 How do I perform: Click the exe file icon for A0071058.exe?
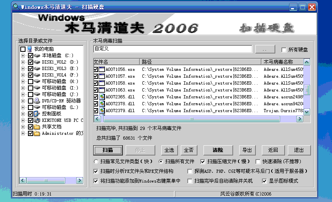pyautogui.click(x=102, y=83)
